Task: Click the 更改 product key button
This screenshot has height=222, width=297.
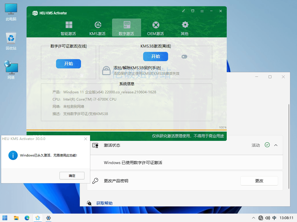Action: (259, 181)
